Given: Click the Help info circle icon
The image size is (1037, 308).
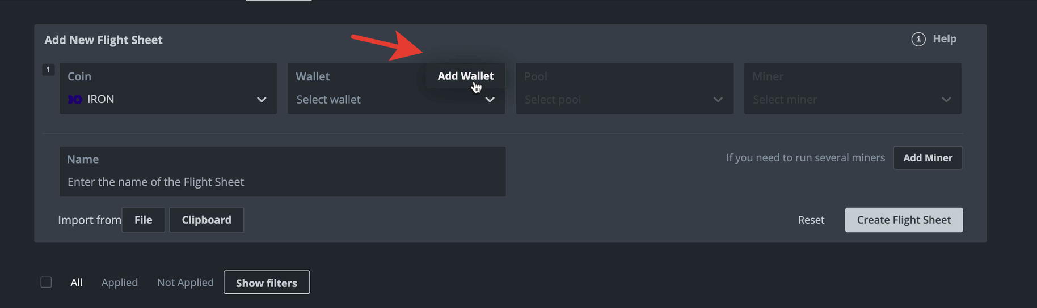Looking at the screenshot, I should pos(918,39).
